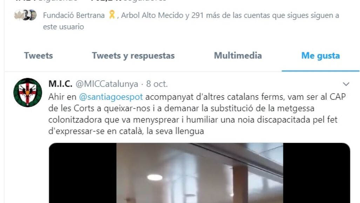Select the Multimedia tab
360x203 pixels.
tap(238, 56)
